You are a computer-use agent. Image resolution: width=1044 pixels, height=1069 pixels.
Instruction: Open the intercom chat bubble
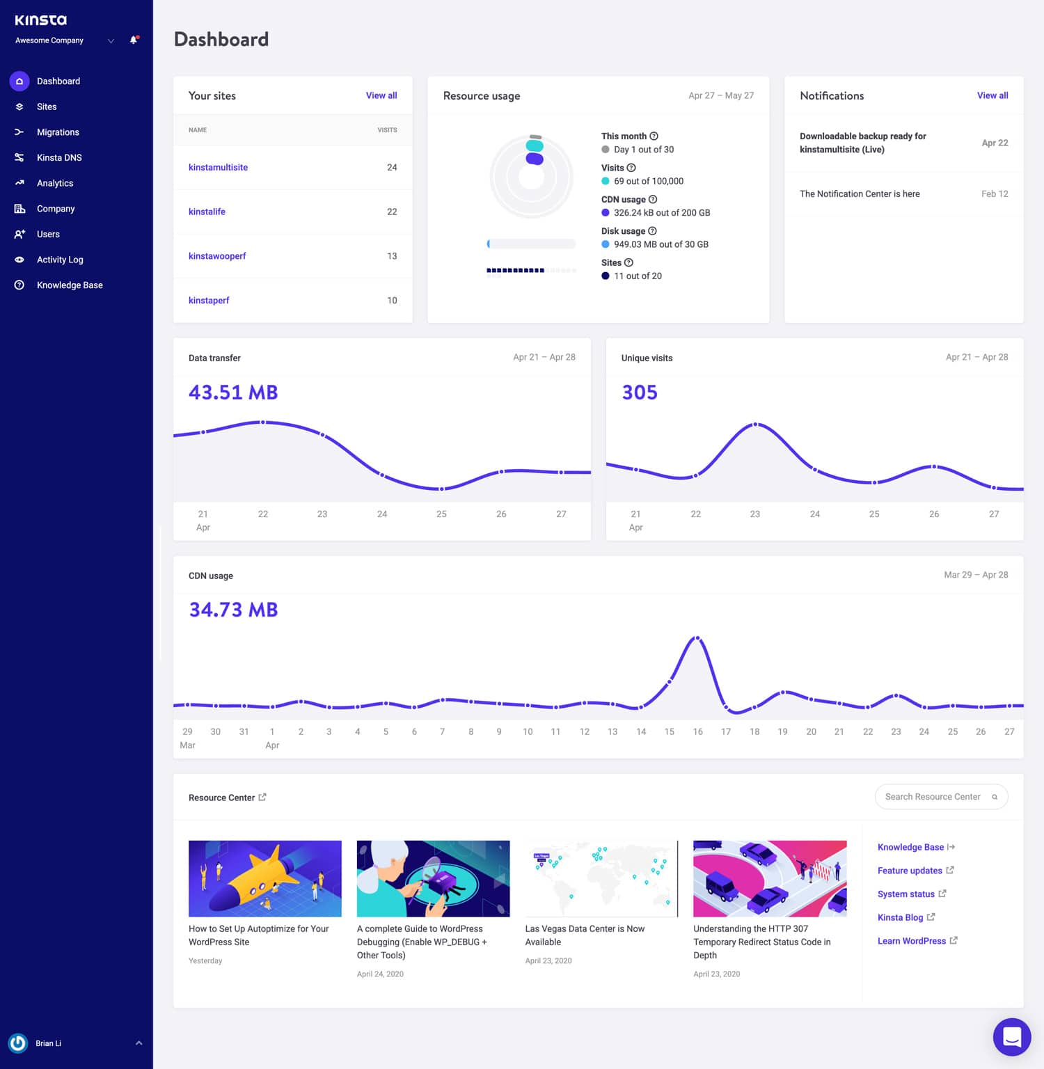click(x=1011, y=1036)
